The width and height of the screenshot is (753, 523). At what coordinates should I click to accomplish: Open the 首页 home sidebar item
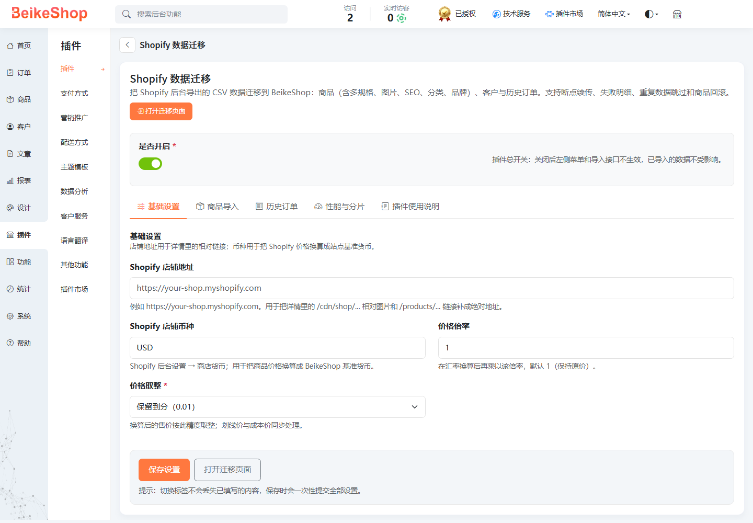click(19, 46)
